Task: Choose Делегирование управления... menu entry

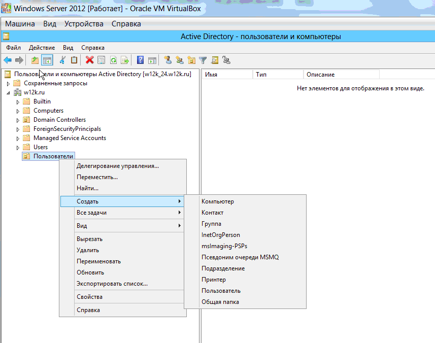Action: tap(122, 166)
